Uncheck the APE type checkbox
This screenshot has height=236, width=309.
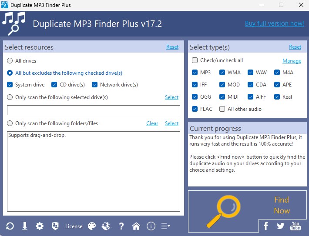pos(277,85)
